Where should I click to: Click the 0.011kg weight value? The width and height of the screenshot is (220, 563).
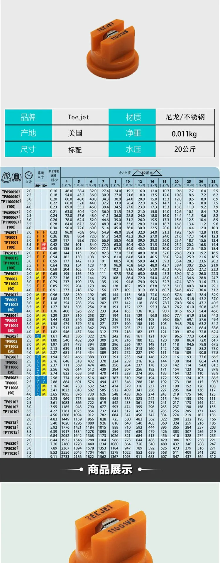pos(184,134)
